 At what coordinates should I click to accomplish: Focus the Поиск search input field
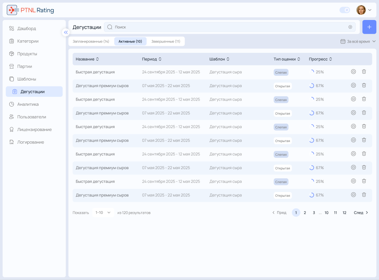click(229, 27)
